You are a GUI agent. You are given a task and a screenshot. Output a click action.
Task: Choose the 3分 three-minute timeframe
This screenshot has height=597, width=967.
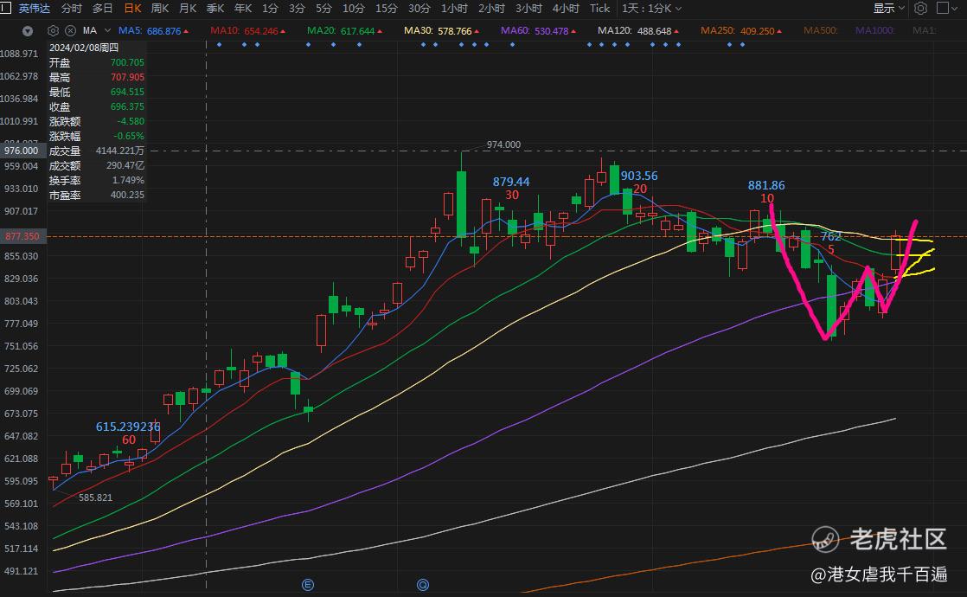pyautogui.click(x=297, y=8)
